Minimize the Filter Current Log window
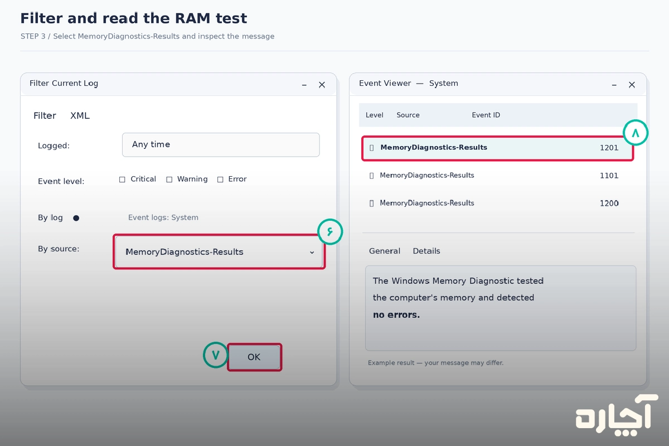This screenshot has height=446, width=669. [304, 85]
